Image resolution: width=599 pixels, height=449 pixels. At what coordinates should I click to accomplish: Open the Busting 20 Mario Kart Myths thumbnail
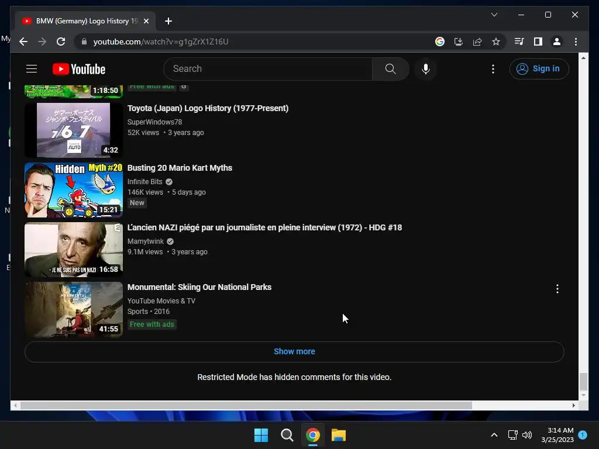pos(74,190)
